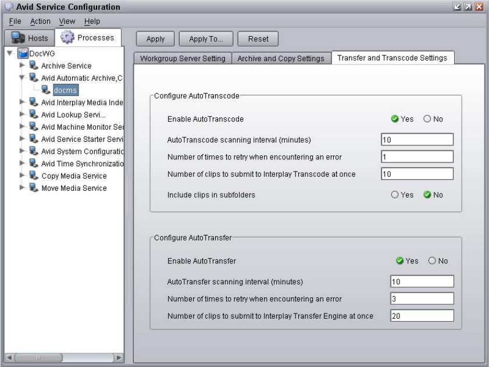The height and width of the screenshot is (367, 489).
Task: Set Enable AutoTranscode to No
Action: 427,119
